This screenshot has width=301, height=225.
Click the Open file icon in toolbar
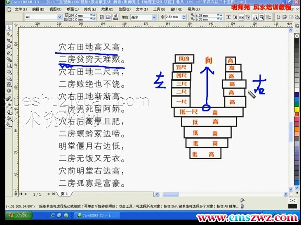tap(285, 17)
